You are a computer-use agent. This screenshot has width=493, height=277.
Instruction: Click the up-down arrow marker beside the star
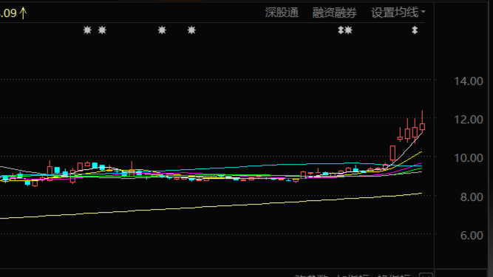[x=341, y=30]
